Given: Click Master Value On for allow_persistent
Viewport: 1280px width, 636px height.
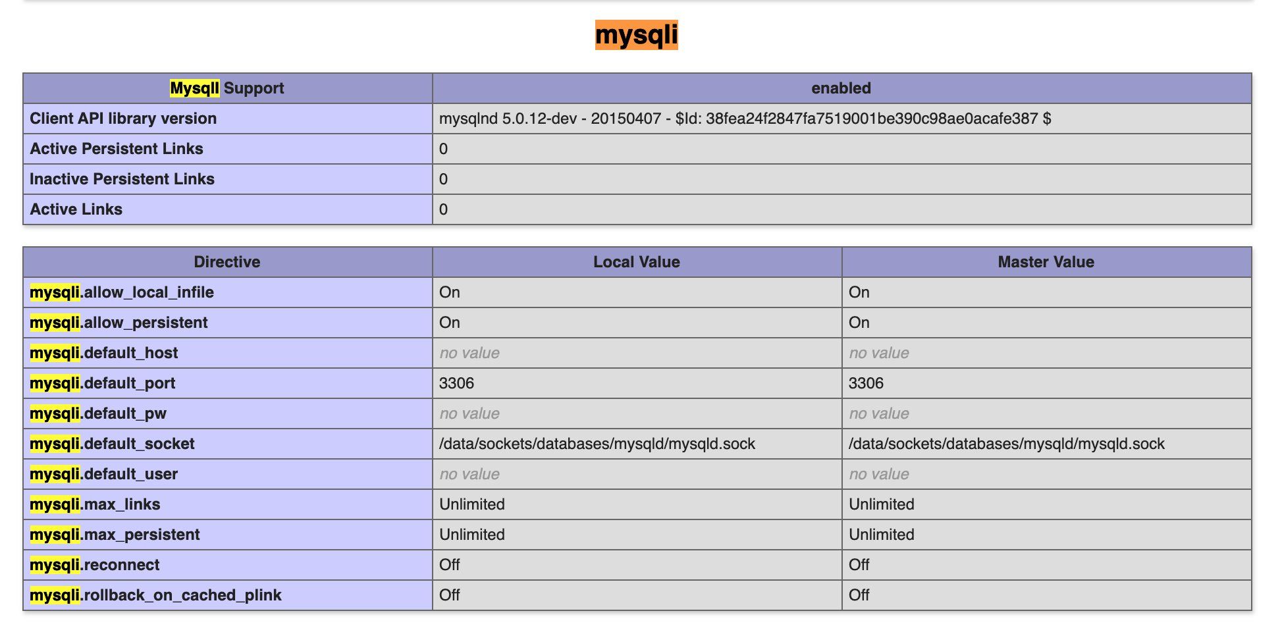Looking at the screenshot, I should tap(859, 323).
